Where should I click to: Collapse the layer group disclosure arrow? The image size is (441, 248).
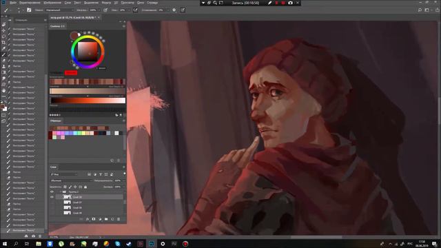(x=60, y=192)
